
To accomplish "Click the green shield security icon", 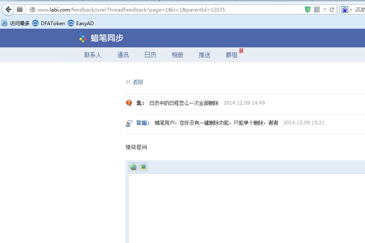I will 307,9.
